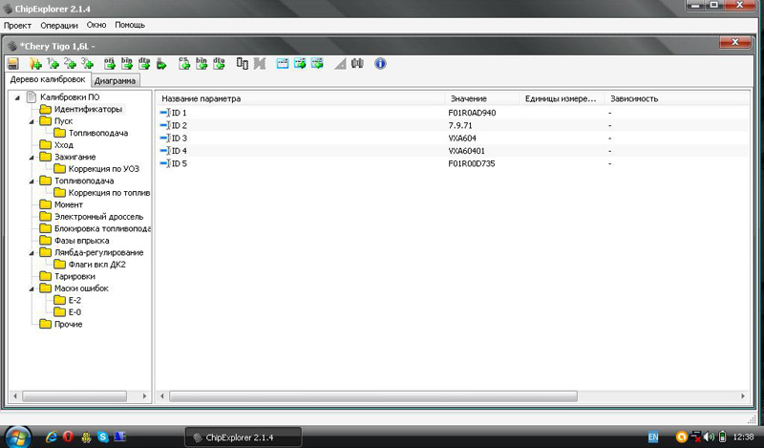Click the first blue window layout icon

tap(282, 64)
